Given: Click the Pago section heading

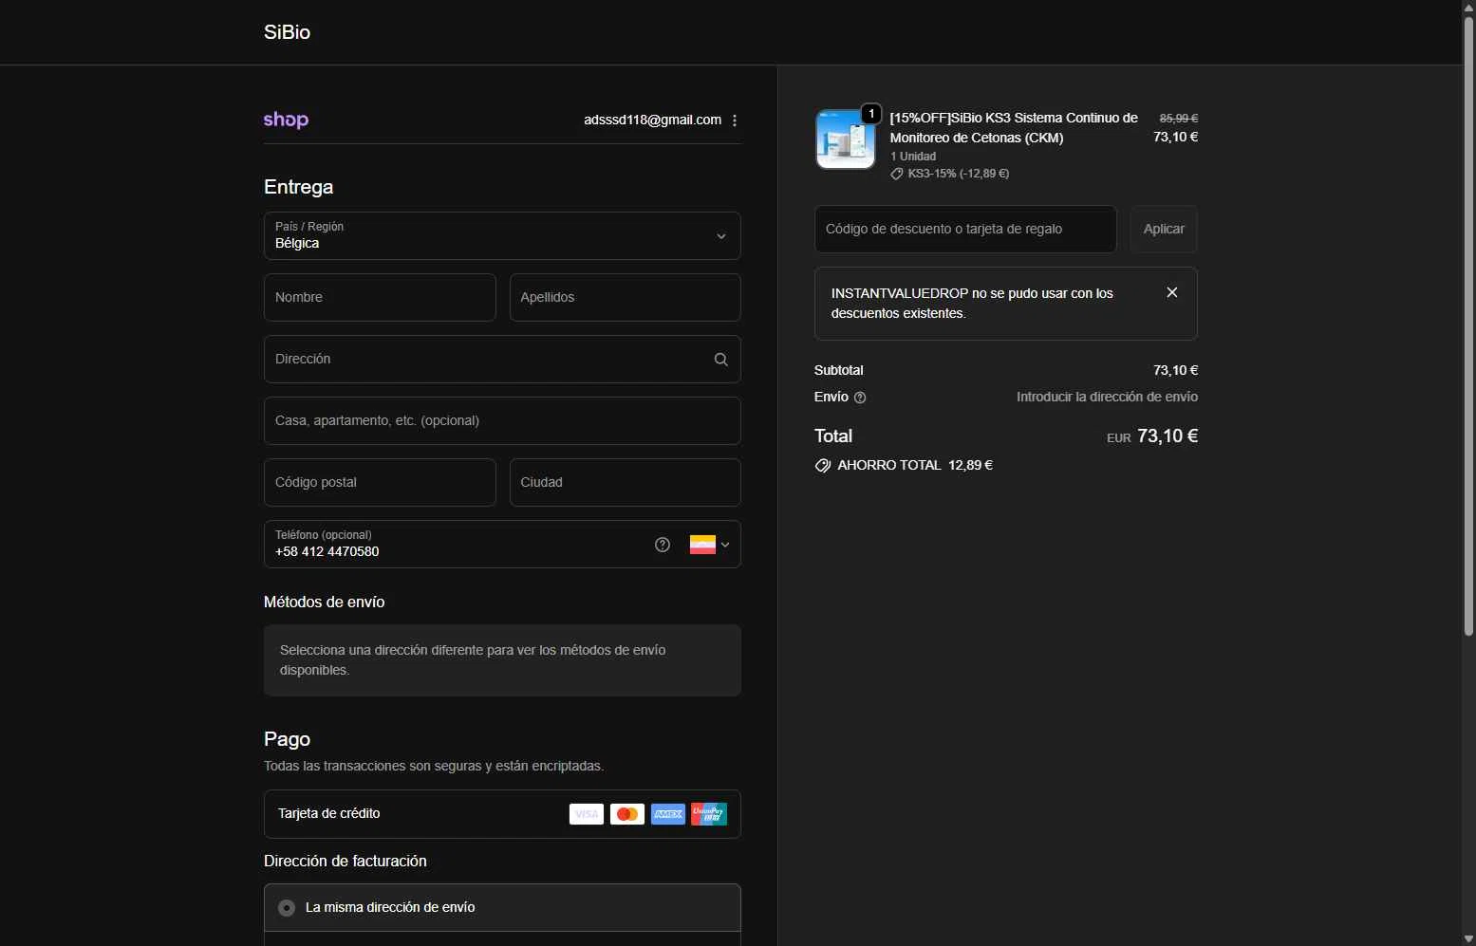Looking at the screenshot, I should [x=287, y=739].
